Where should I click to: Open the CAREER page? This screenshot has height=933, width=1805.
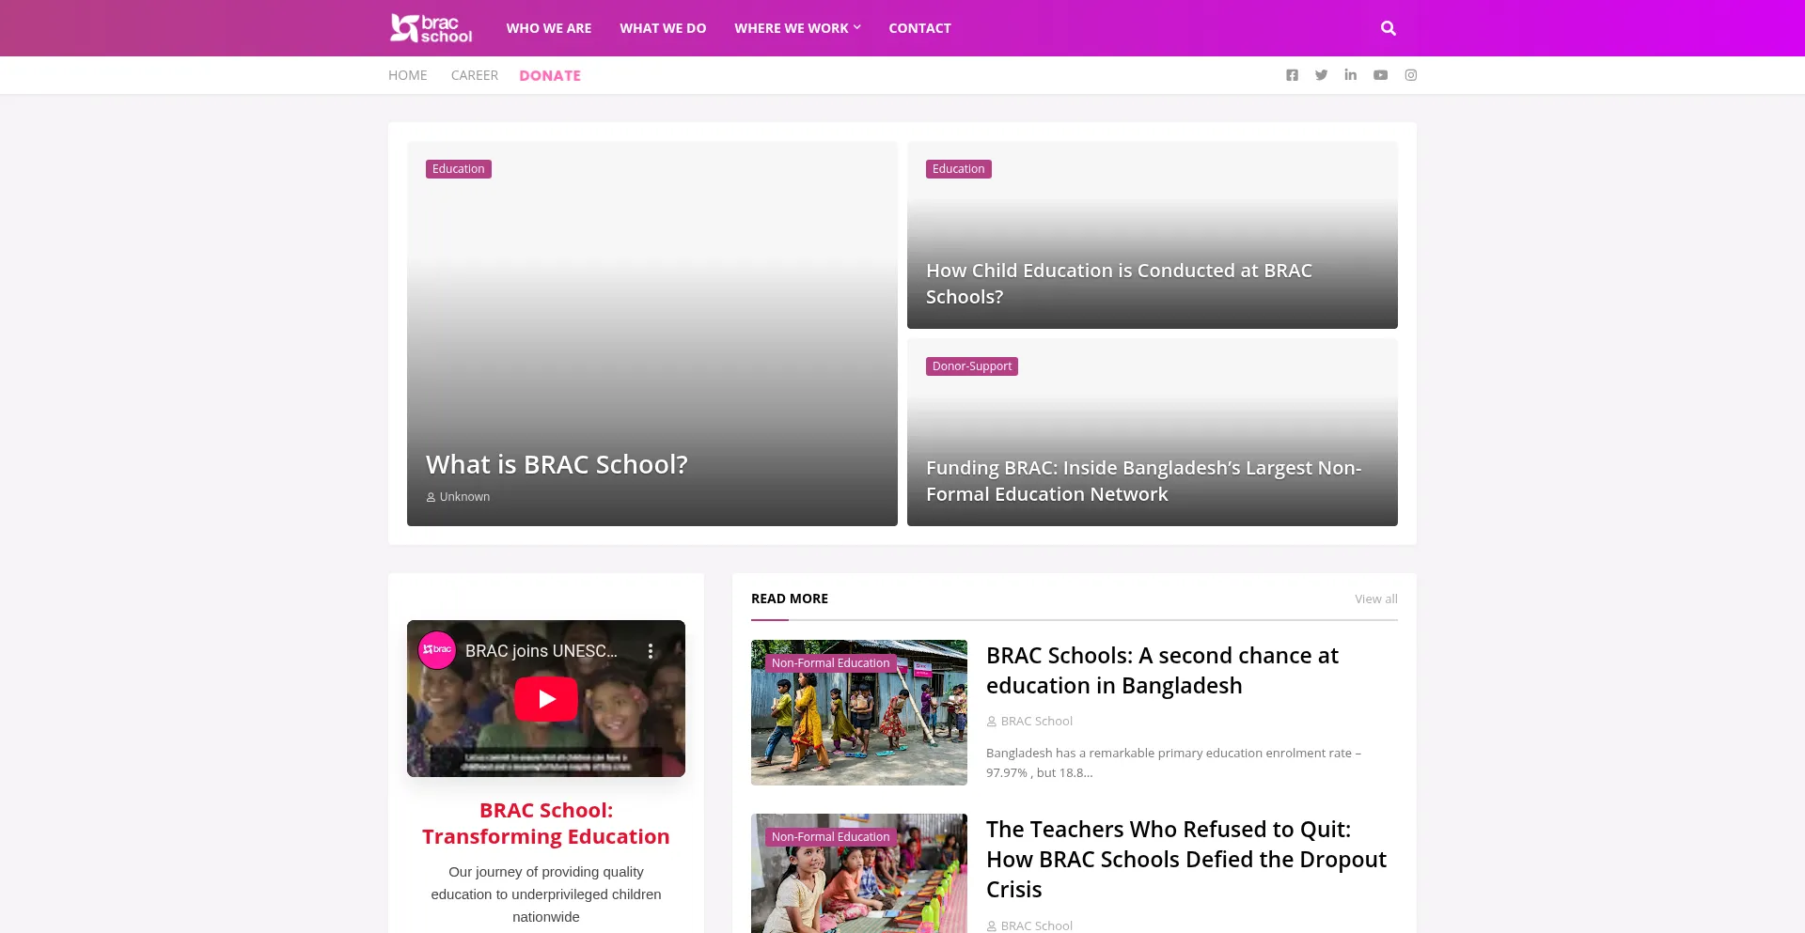click(475, 75)
